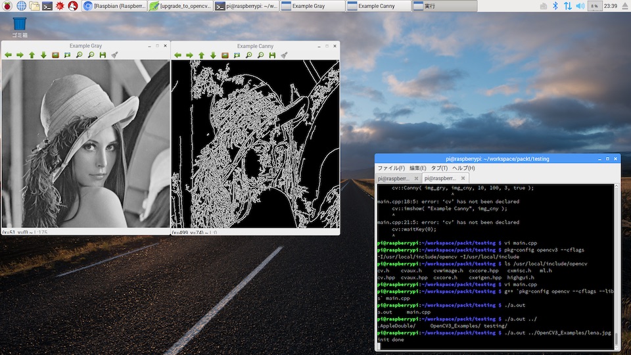631x355 pixels.
Task: Maximize the Example Canny window
Action: click(327, 46)
